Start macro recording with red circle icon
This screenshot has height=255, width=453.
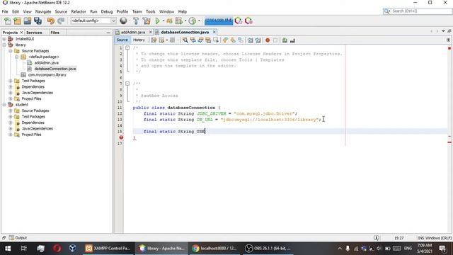click(x=268, y=40)
